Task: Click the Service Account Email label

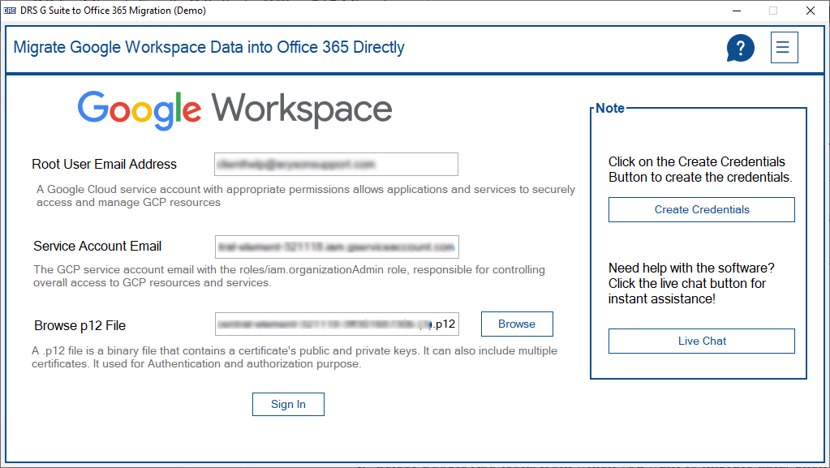Action: tap(97, 247)
